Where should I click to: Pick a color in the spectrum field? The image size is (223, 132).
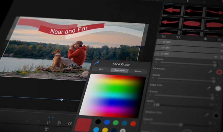(112, 96)
